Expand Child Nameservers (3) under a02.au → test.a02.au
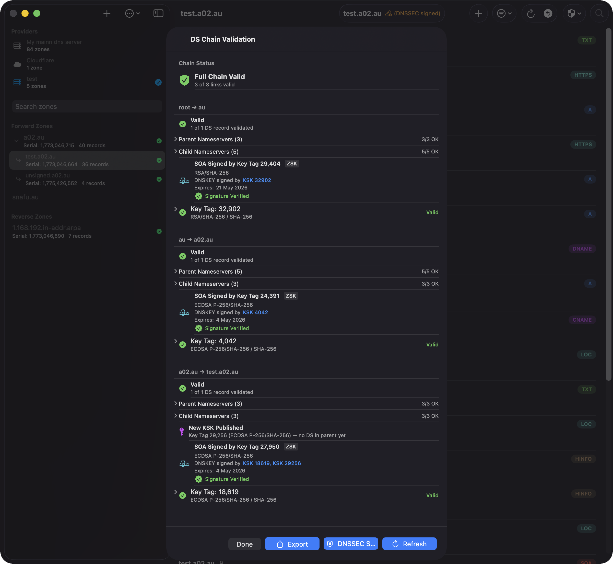The image size is (613, 564). pos(175,416)
